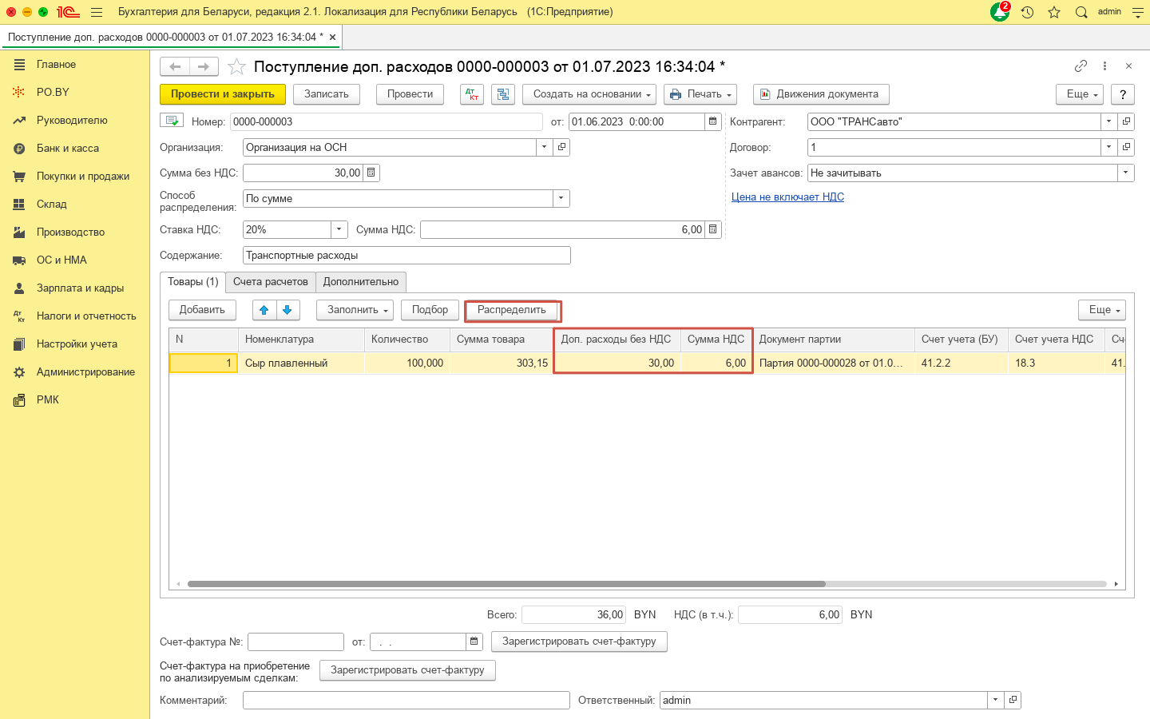Open Банк и касса section in sidebar
The height and width of the screenshot is (719, 1150).
[68, 149]
